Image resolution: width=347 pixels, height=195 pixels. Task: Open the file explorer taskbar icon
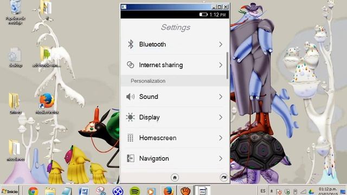[50, 191]
